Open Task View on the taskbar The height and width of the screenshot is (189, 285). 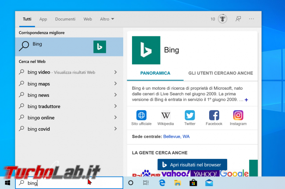coord(146,183)
